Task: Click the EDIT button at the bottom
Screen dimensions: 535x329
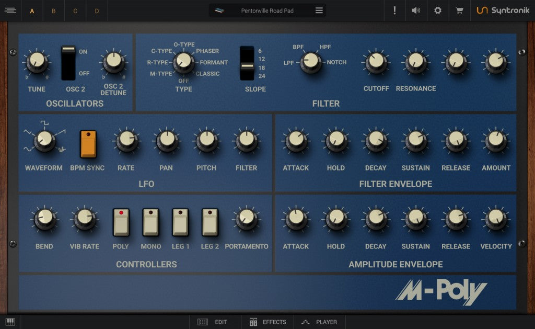Action: coord(215,322)
